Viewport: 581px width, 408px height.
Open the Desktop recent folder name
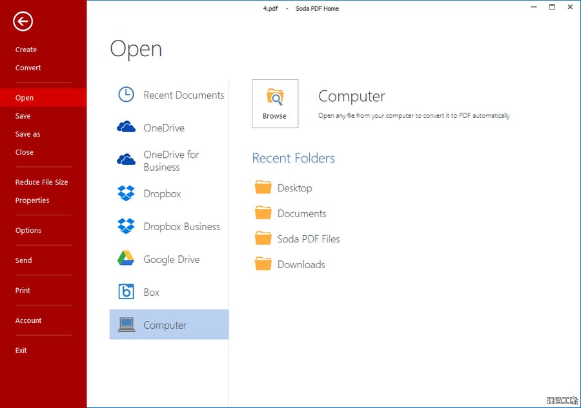(295, 188)
